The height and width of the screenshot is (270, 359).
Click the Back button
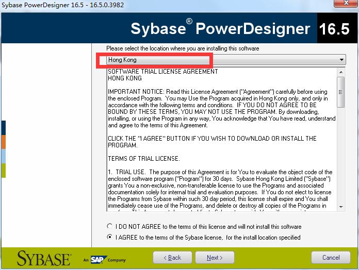pos(172,258)
